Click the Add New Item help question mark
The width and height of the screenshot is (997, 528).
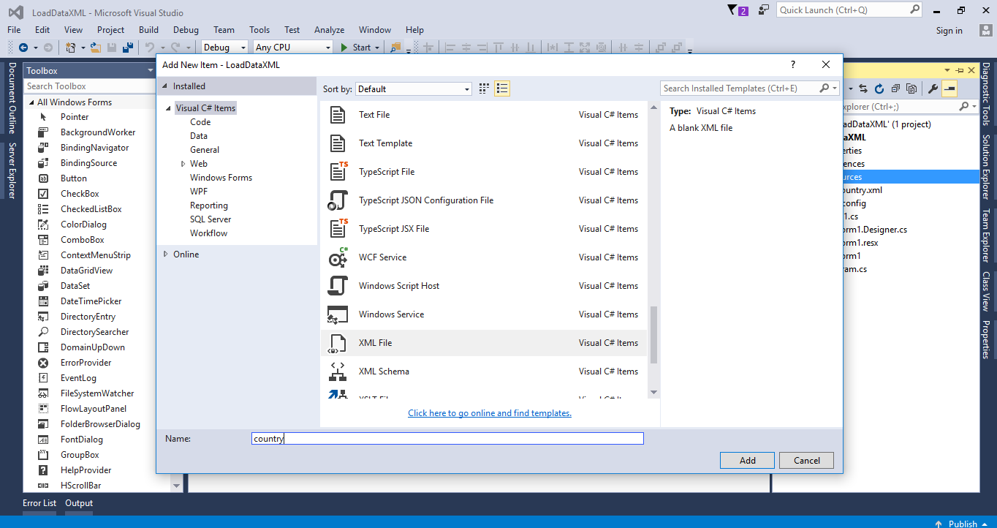pyautogui.click(x=793, y=64)
